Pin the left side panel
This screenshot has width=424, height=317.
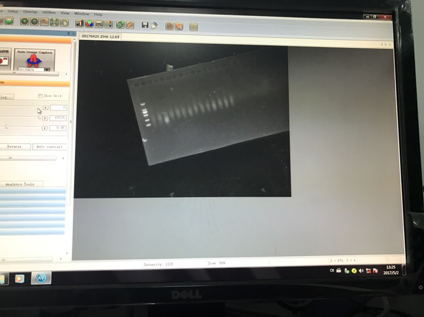pos(68,33)
